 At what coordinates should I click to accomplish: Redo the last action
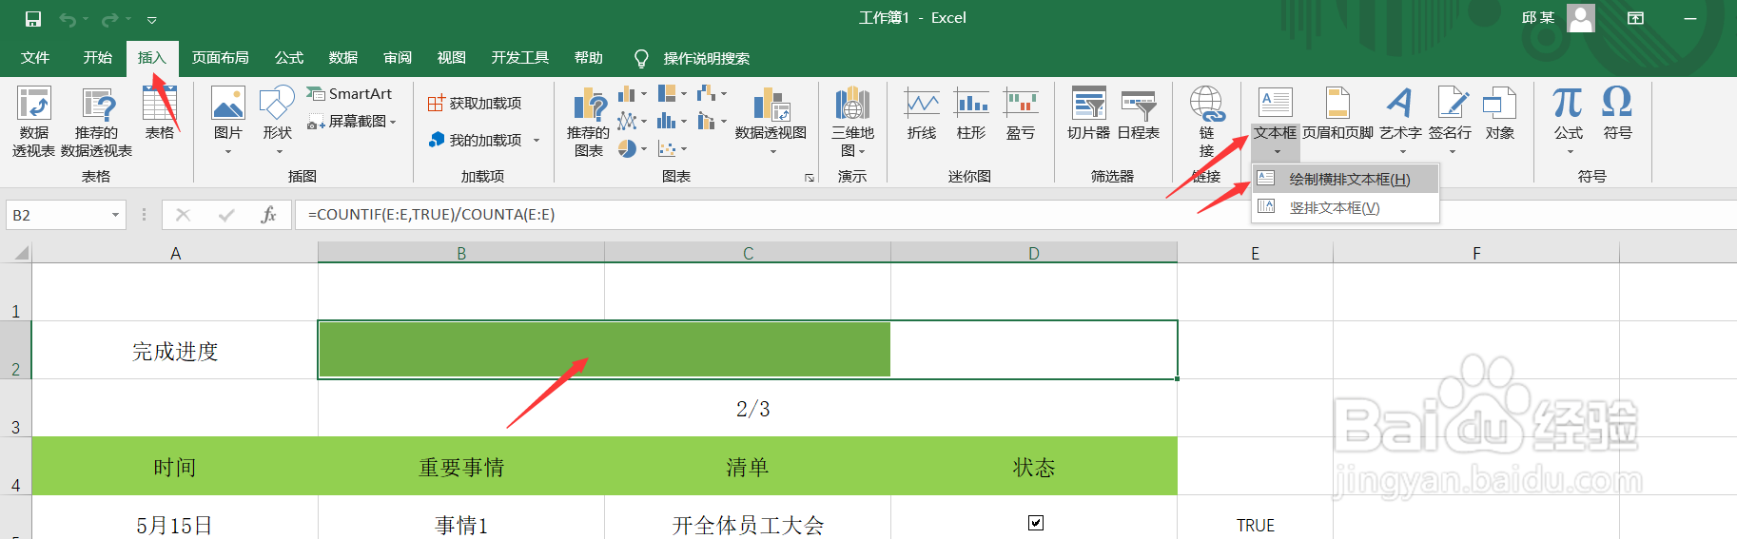pos(110,19)
